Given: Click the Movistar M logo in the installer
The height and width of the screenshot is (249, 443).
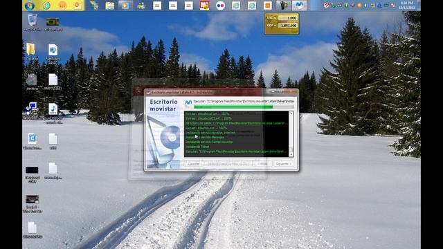Looking at the screenshot, I should pos(188,102).
